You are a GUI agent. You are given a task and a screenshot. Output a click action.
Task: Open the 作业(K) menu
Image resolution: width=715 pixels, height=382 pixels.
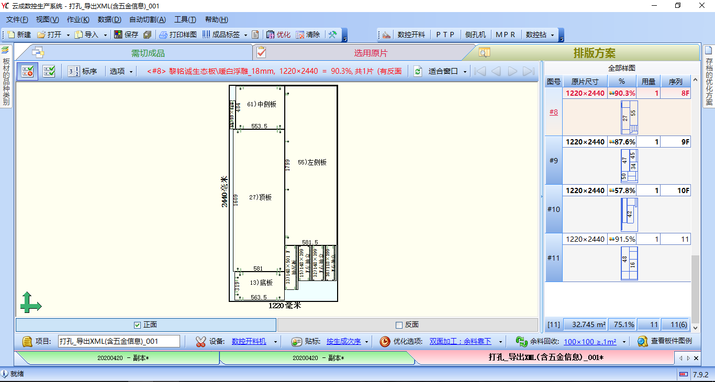tap(78, 19)
